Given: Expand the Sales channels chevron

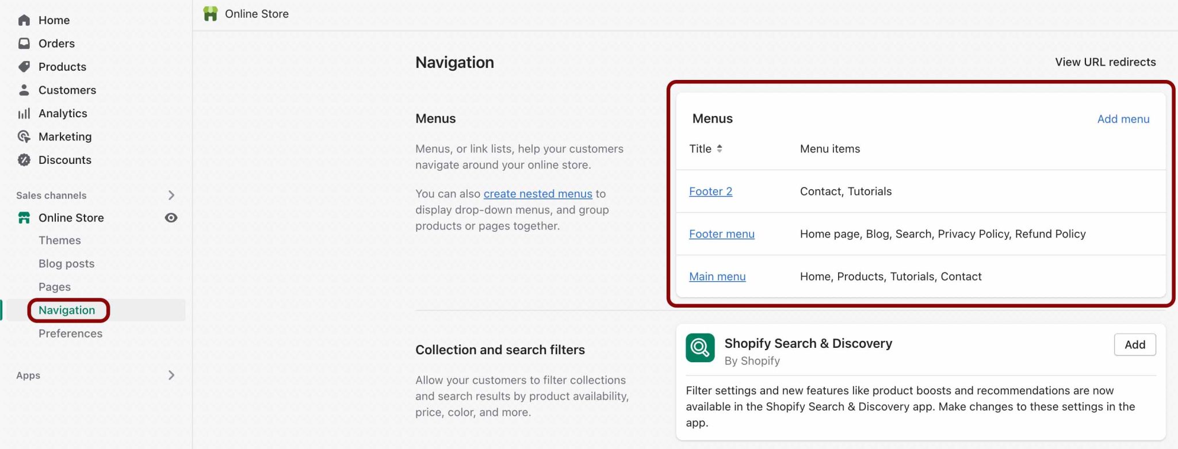Looking at the screenshot, I should (171, 195).
